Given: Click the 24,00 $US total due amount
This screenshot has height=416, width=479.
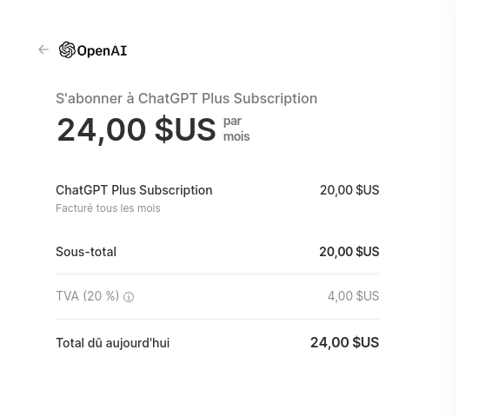Looking at the screenshot, I should (x=344, y=342).
